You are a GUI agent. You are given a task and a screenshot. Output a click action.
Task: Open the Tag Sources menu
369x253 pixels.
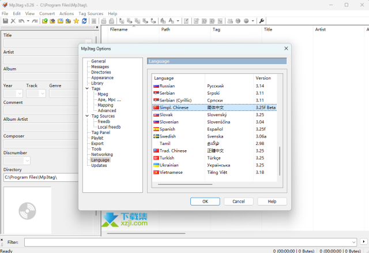[91, 14]
